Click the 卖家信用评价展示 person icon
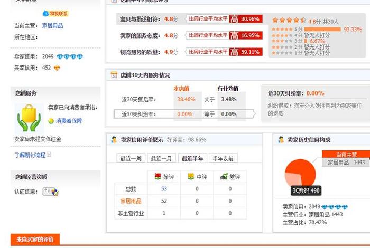 [114, 140]
